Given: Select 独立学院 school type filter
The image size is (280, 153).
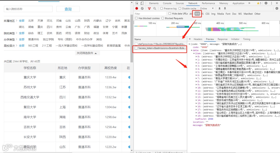Looking at the screenshot, I should [48, 39].
